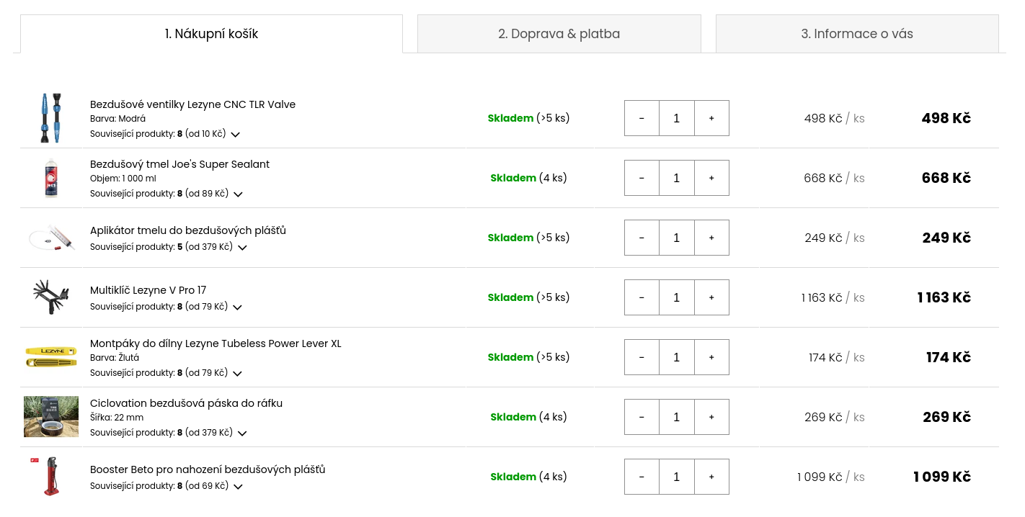Screen dimensions: 1025x517
Task: Increase quantity of Lezyne CNC TLR Valve
Action: 711,118
